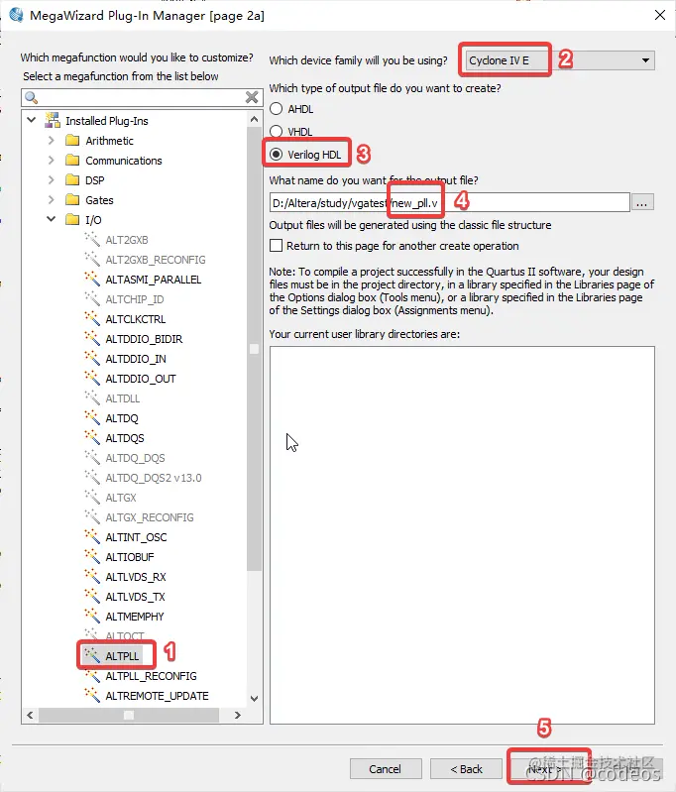Click the megafunction search field
The height and width of the screenshot is (792, 676).
142,97
